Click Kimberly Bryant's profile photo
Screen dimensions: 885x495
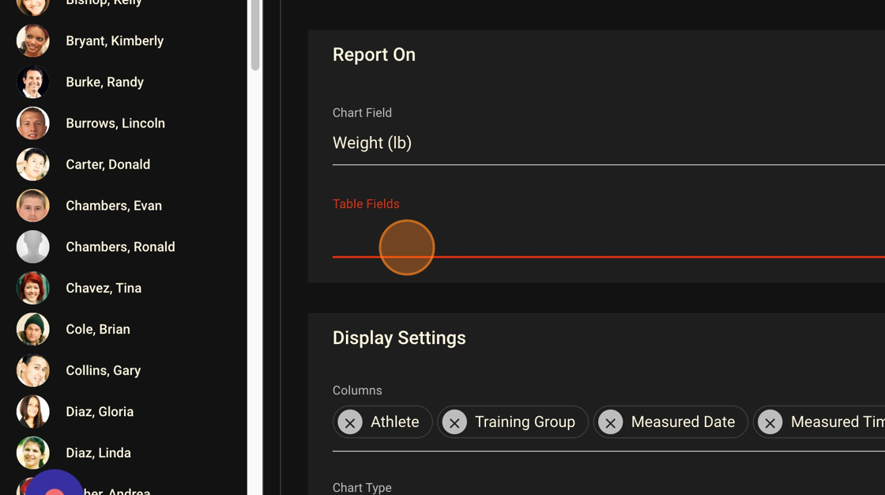click(x=32, y=40)
